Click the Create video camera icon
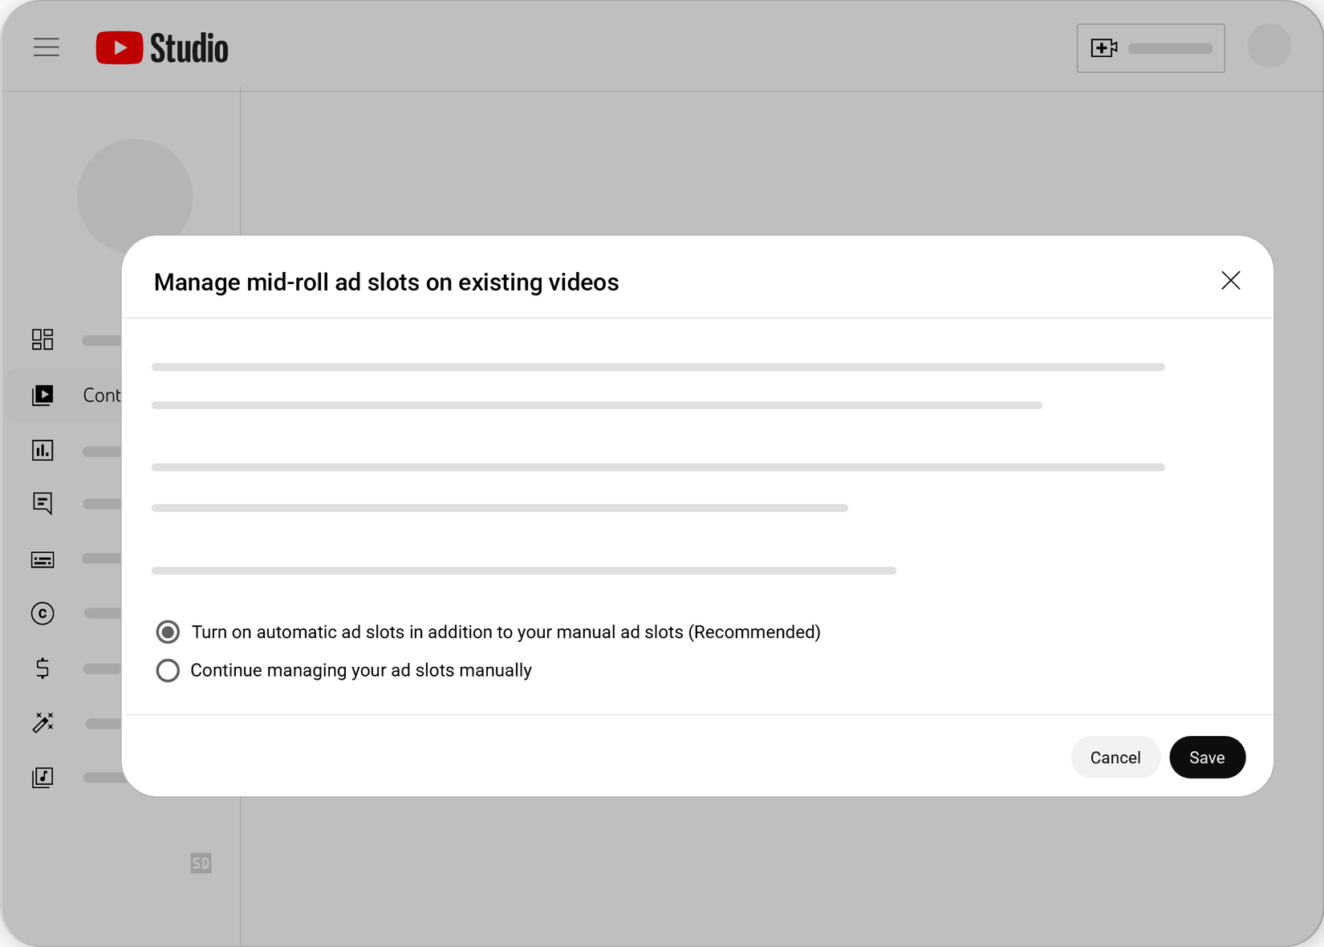The width and height of the screenshot is (1324, 947). (x=1104, y=48)
